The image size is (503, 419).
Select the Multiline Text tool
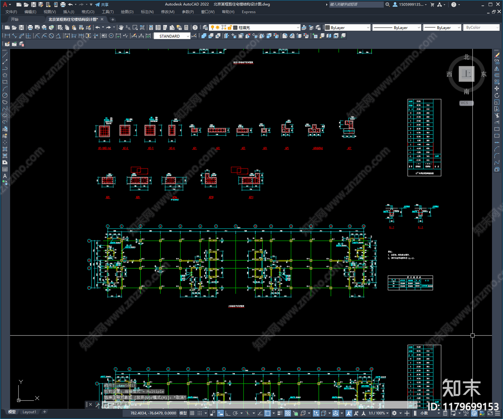tap(5, 176)
